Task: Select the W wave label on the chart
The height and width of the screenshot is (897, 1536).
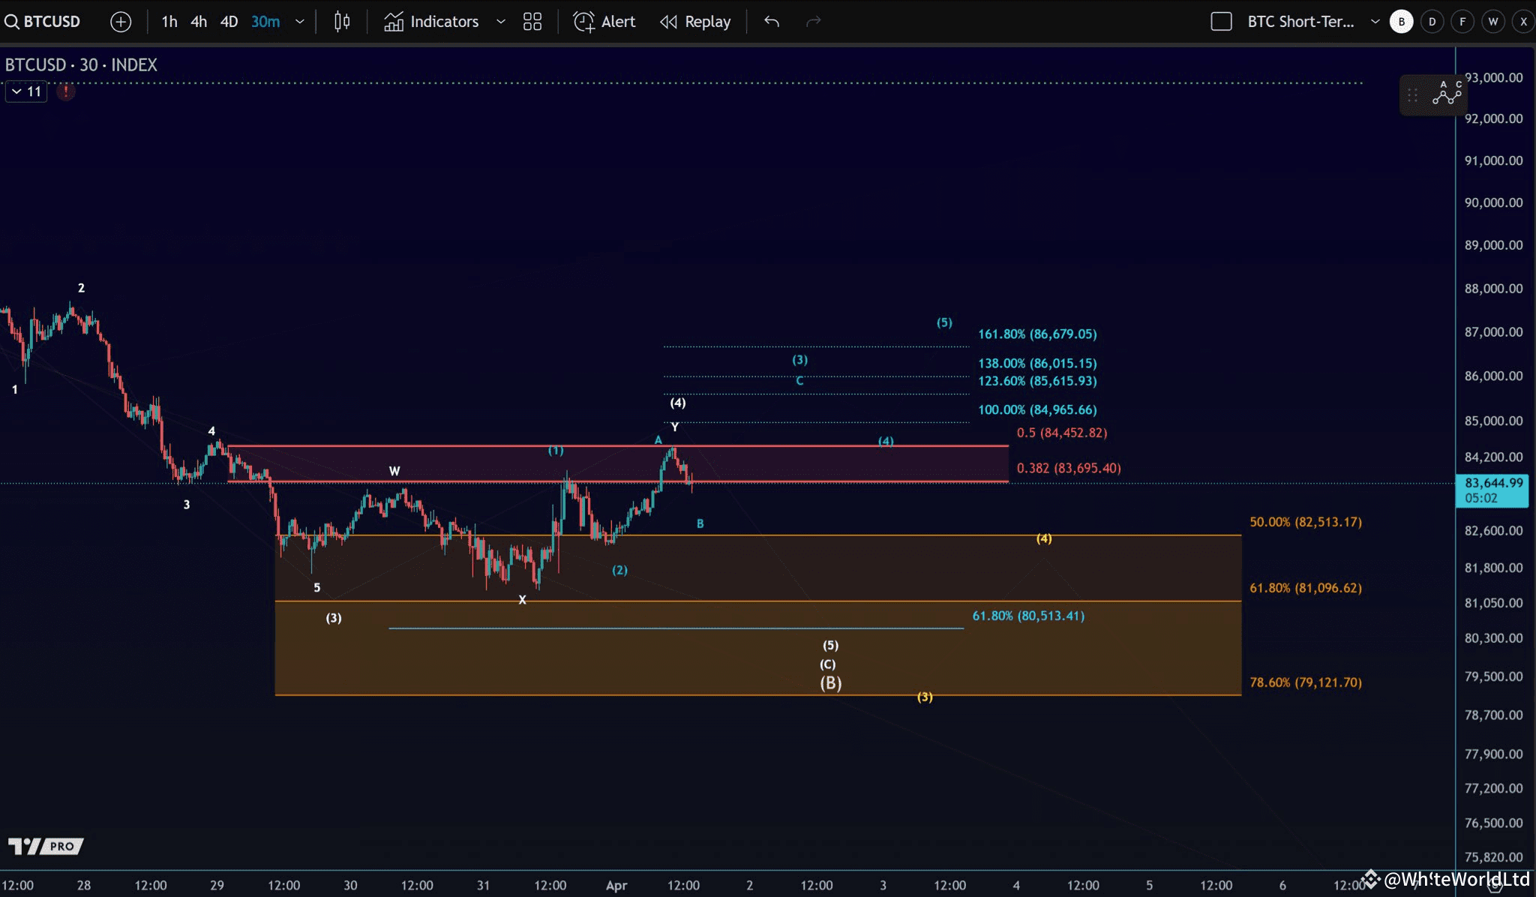Action: pyautogui.click(x=394, y=471)
